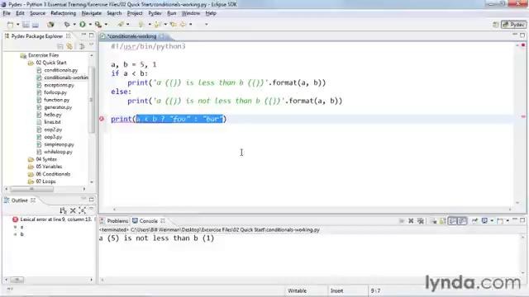The width and height of the screenshot is (529, 297).
Task: Click the red overview ruler error marker
Action: (x=523, y=116)
